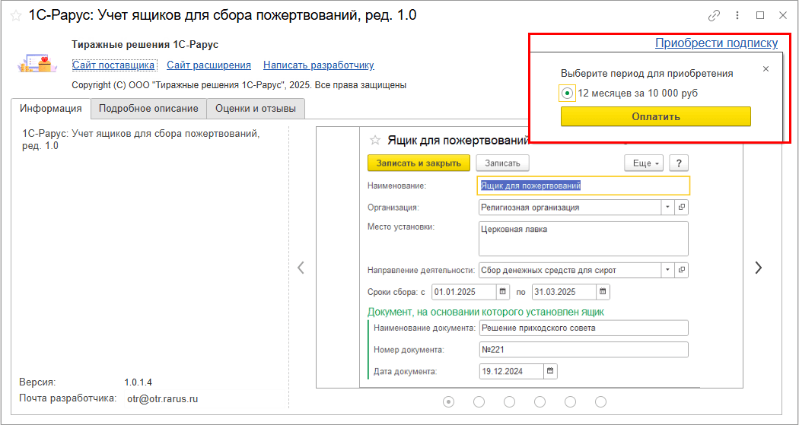Show the next screenshot with the right arrow
The height and width of the screenshot is (425, 799).
point(759,267)
